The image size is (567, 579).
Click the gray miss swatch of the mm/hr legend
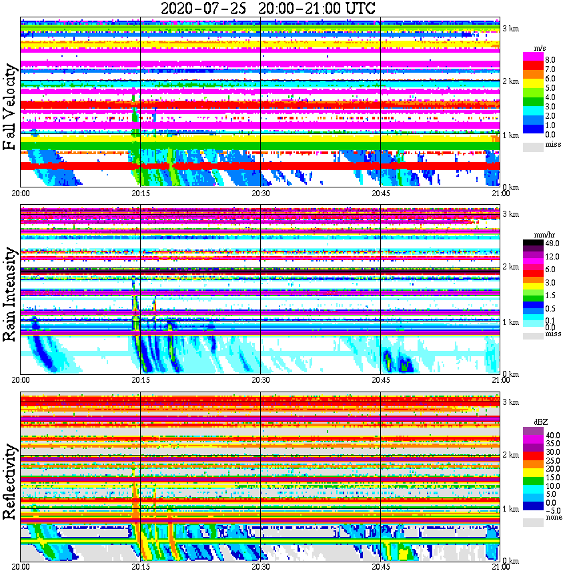[533, 336]
